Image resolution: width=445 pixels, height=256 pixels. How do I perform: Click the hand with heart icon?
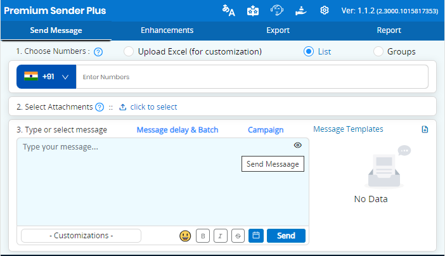click(x=301, y=11)
